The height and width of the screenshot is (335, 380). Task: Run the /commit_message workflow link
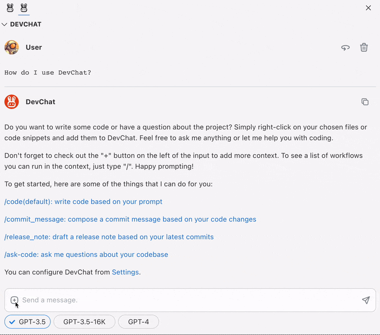coord(130,219)
